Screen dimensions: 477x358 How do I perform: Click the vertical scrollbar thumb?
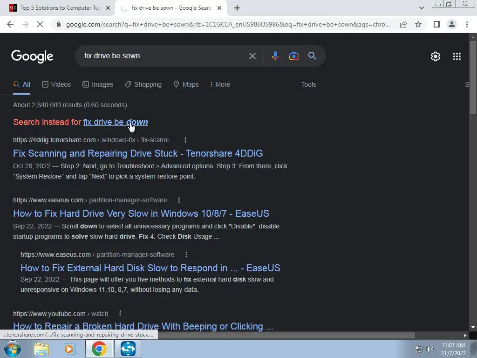pos(473,78)
